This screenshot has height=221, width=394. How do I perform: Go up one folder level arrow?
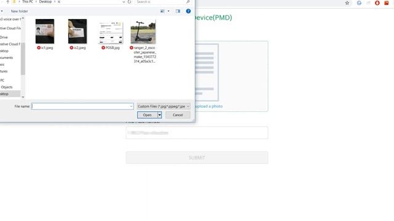coord(8,2)
